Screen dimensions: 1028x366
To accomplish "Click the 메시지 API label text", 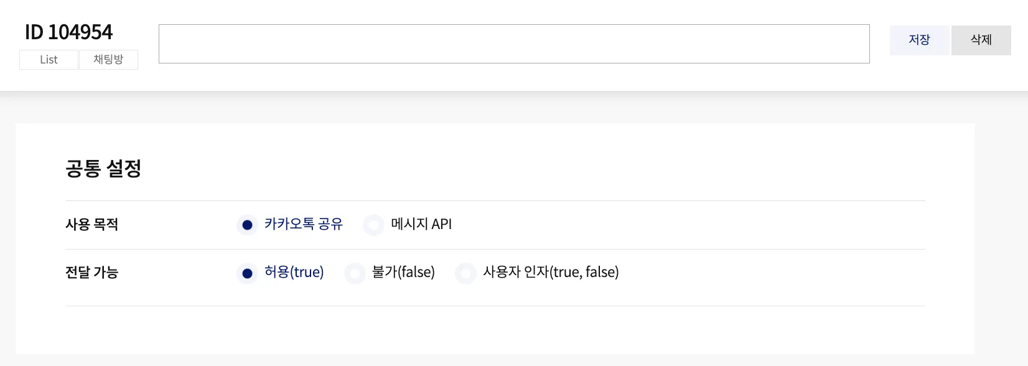I will 421,224.
